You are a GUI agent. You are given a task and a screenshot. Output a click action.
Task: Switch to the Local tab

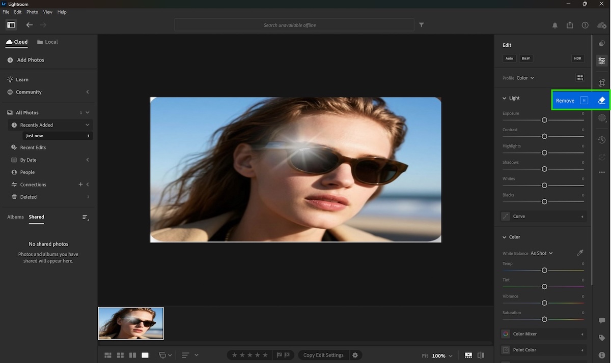pos(47,42)
